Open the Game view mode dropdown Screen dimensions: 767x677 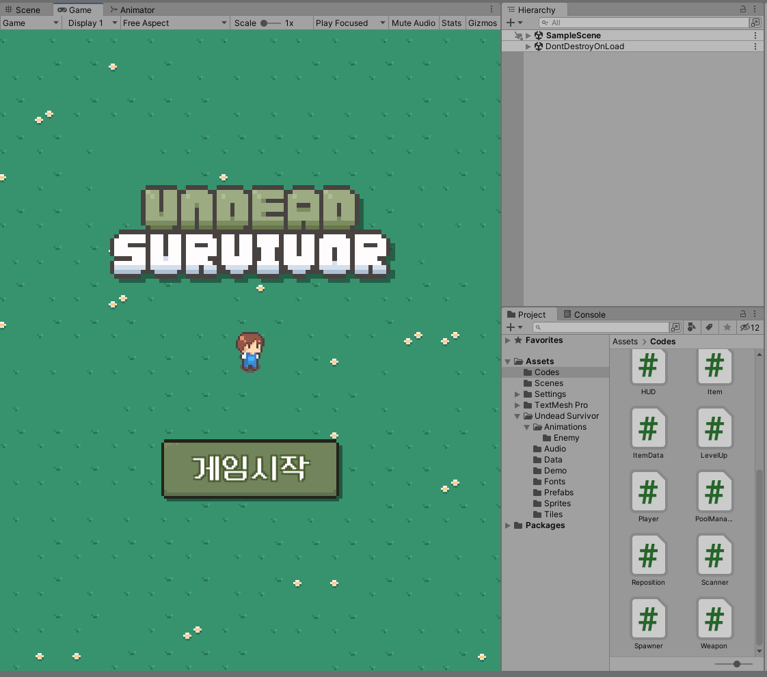pyautogui.click(x=30, y=23)
